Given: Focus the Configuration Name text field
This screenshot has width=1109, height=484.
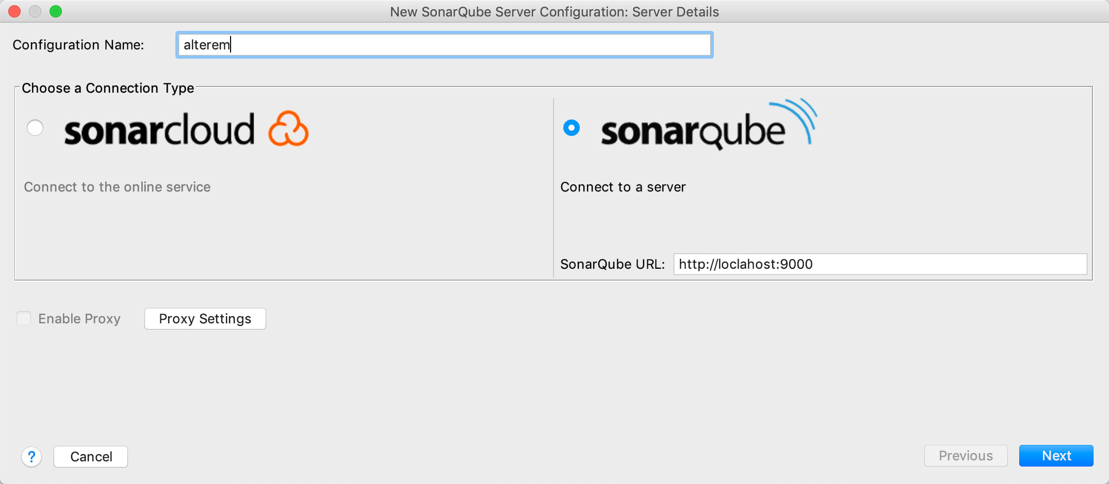Looking at the screenshot, I should [x=444, y=45].
